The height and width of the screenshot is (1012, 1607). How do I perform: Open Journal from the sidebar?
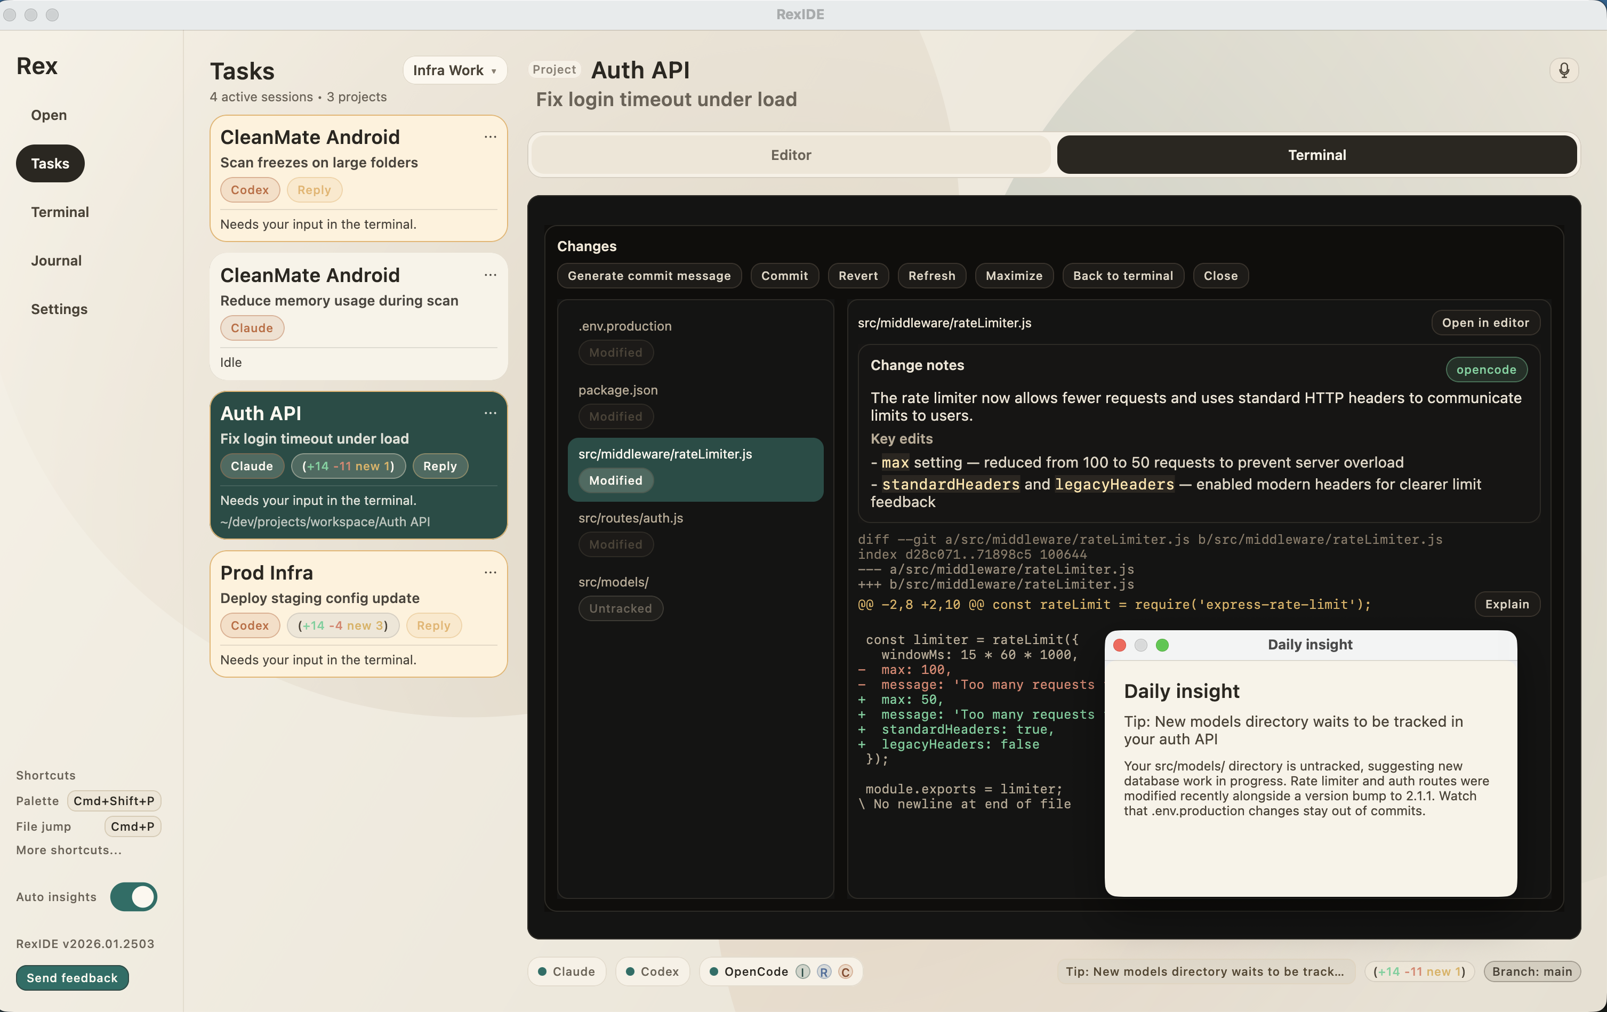tap(56, 260)
